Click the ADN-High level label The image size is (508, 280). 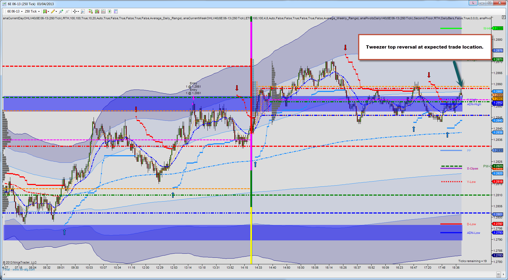point(474,104)
